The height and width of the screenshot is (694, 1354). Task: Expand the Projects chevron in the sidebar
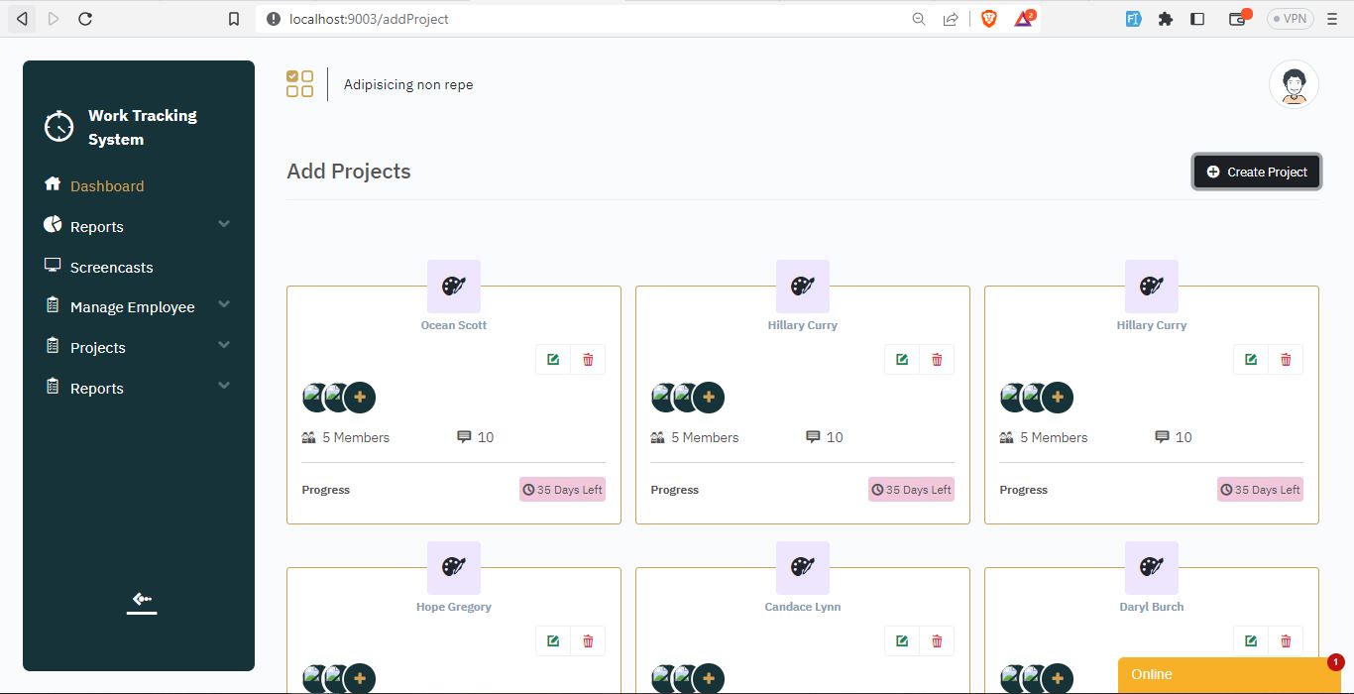[224, 345]
